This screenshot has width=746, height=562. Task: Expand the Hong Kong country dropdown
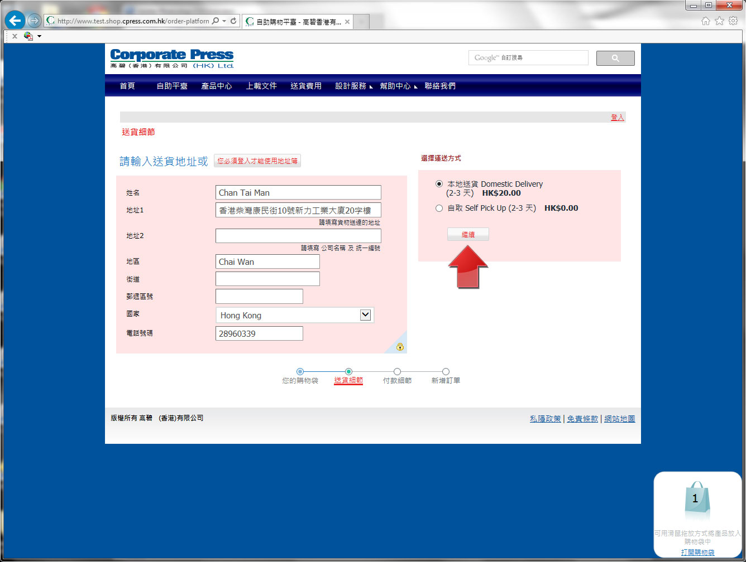(x=365, y=315)
